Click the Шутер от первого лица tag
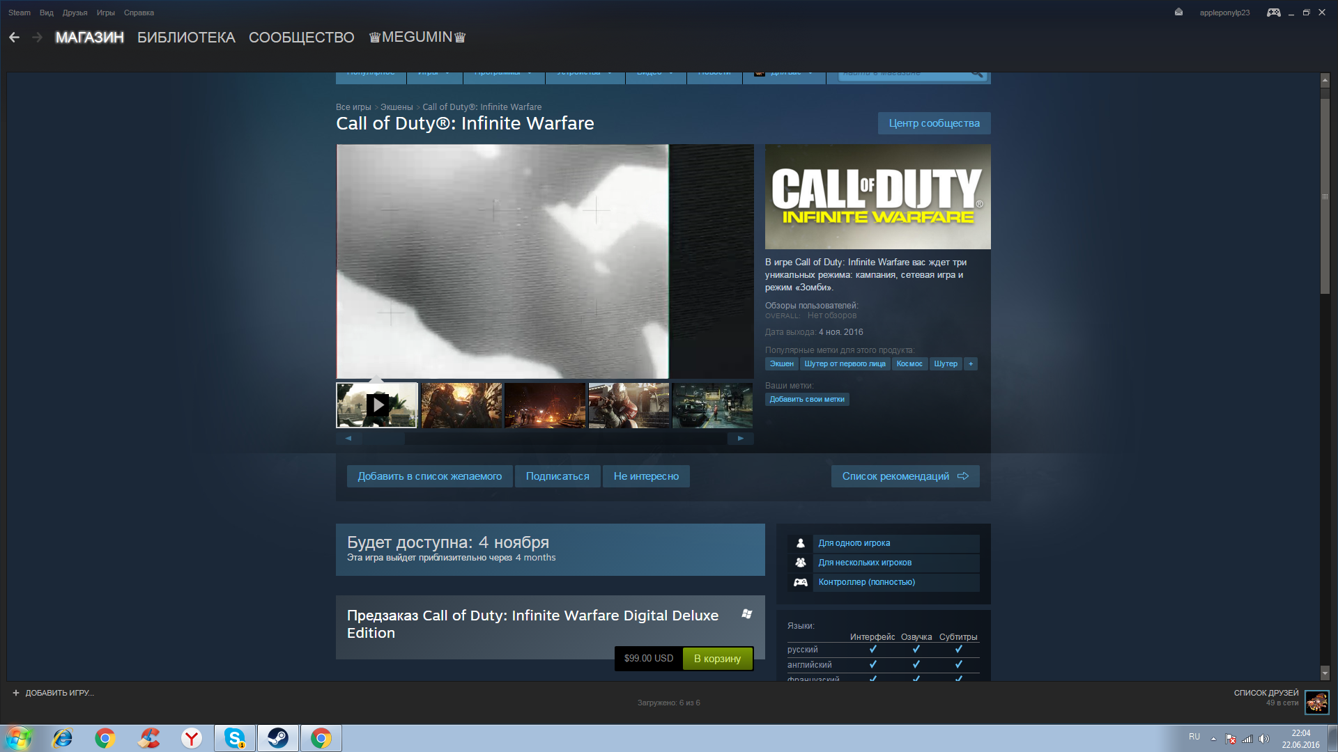The image size is (1338, 752). tap(845, 363)
